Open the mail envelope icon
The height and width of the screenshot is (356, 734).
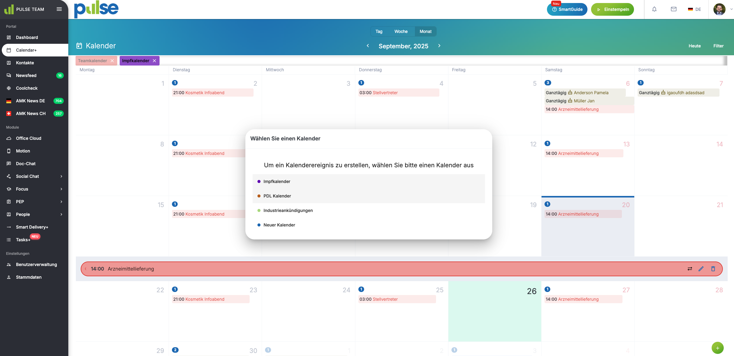(x=674, y=9)
